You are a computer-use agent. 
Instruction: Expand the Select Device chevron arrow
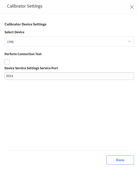(129, 41)
